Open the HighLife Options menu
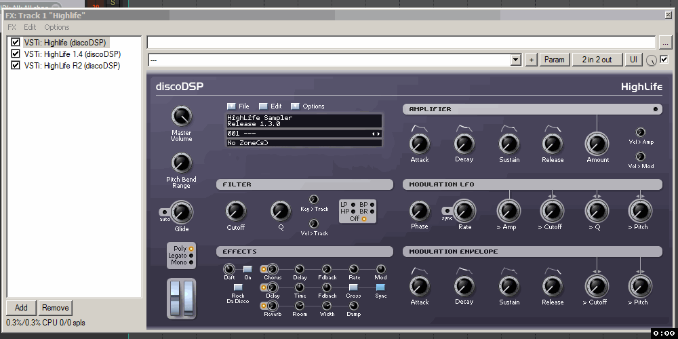The height and width of the screenshot is (339, 678). pyautogui.click(x=295, y=106)
